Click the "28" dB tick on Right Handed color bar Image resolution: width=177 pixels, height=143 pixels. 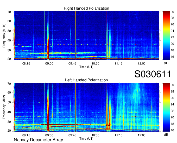coord(172,18)
